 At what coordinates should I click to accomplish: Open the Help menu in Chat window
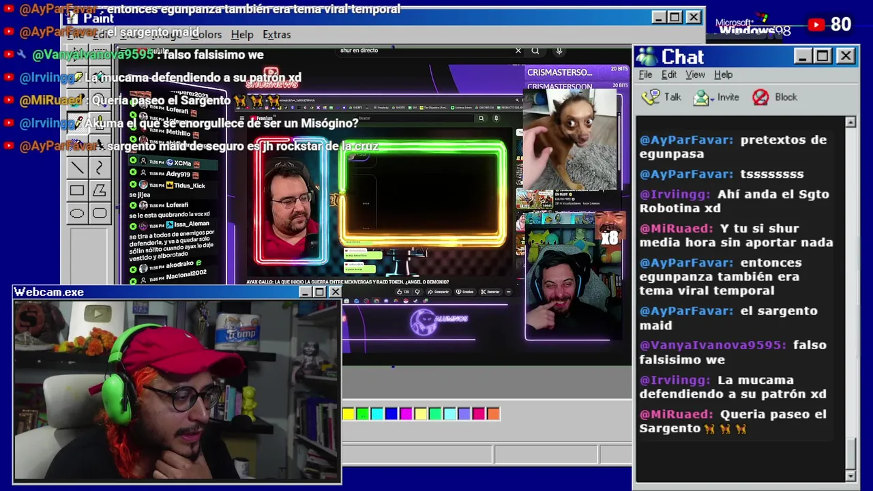(723, 74)
